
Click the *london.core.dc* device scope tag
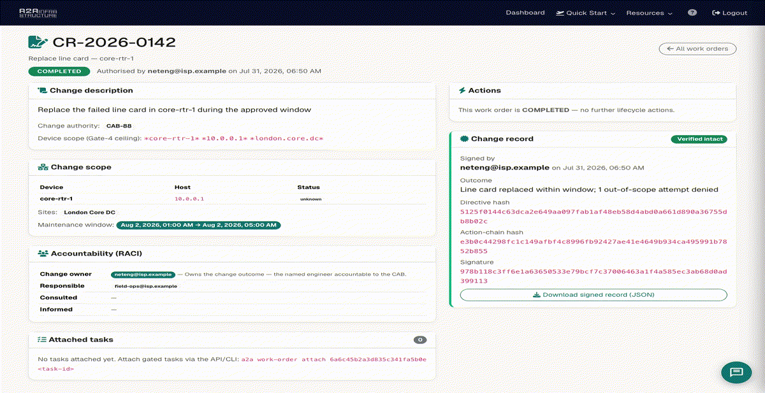click(287, 138)
